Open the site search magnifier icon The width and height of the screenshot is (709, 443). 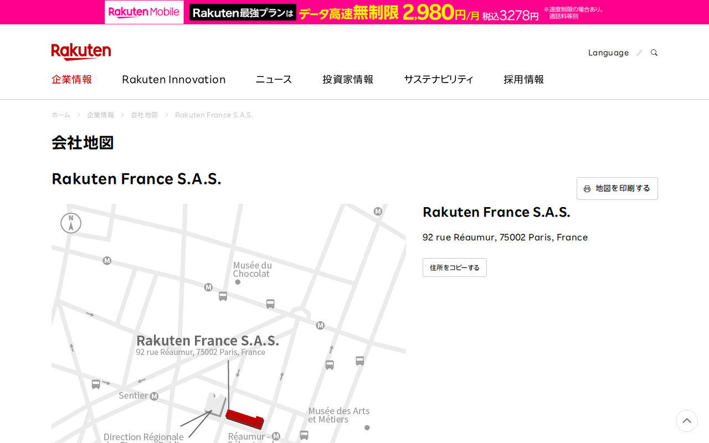pyautogui.click(x=653, y=51)
